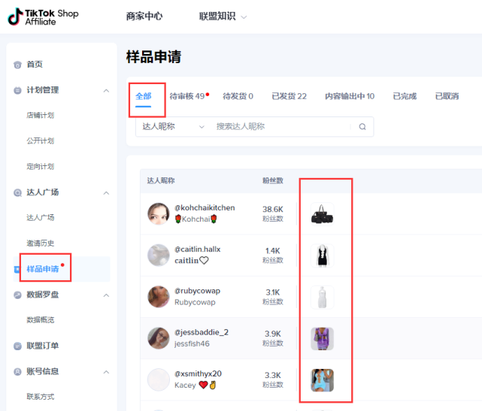
Task: Click the 首页 home icon in sidebar
Action: (x=17, y=65)
